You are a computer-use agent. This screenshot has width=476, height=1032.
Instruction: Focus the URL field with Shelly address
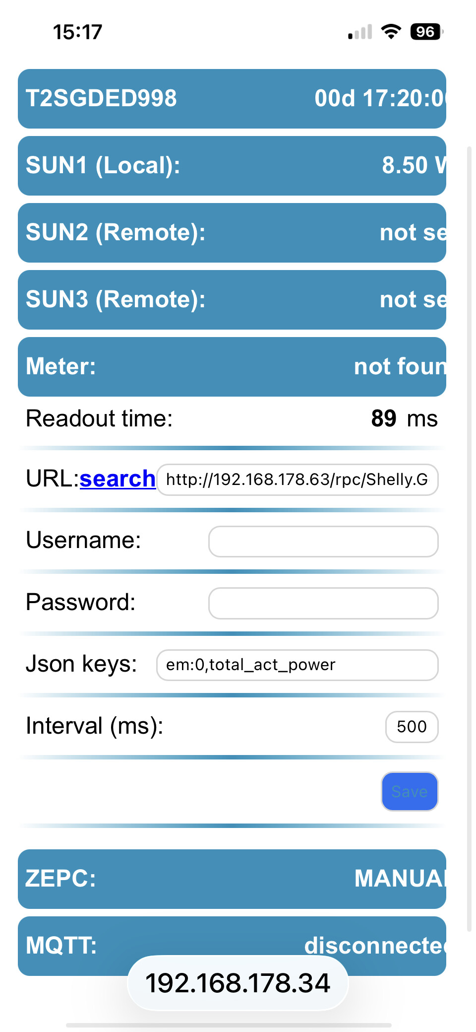pyautogui.click(x=297, y=480)
